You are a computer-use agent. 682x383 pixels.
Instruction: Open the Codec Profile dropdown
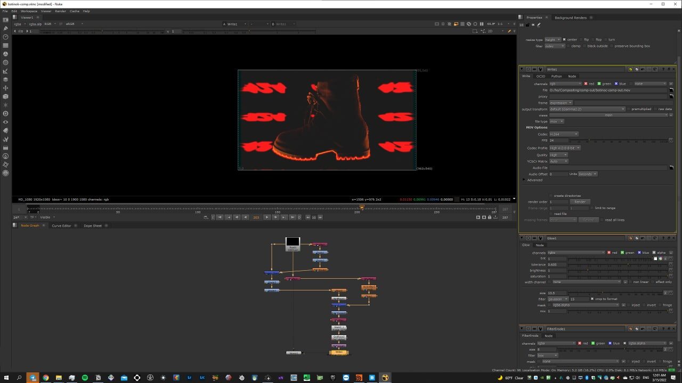(565, 148)
